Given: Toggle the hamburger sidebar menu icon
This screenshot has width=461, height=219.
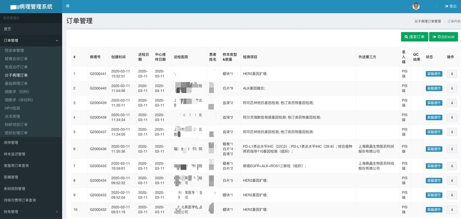Looking at the screenshot, I should [x=68, y=6].
